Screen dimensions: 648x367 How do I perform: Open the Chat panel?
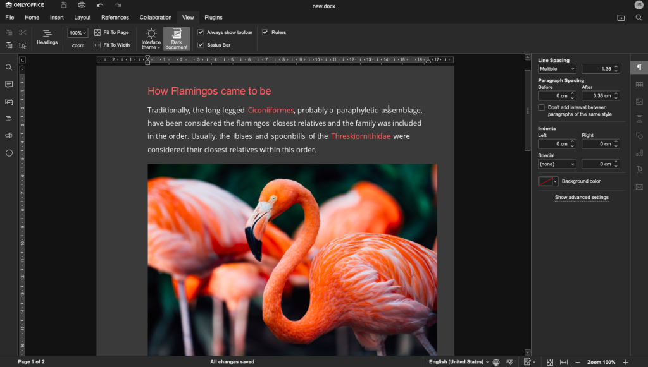pyautogui.click(x=8, y=101)
